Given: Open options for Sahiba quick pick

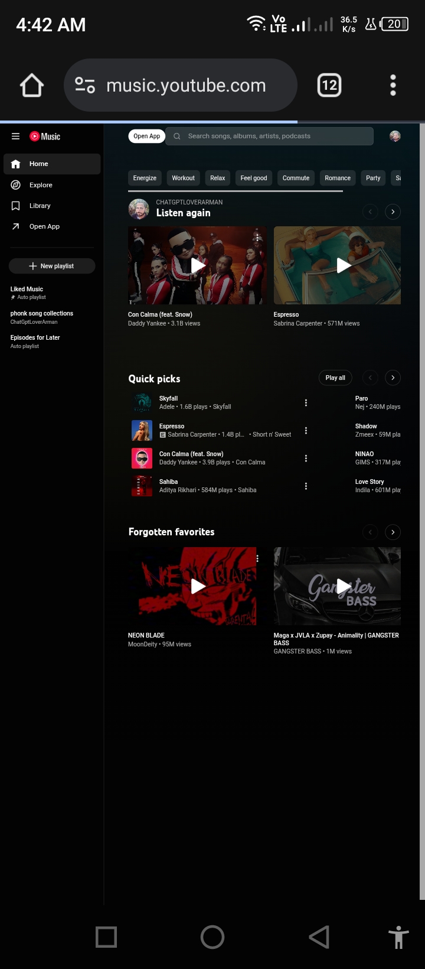Looking at the screenshot, I should [306, 486].
